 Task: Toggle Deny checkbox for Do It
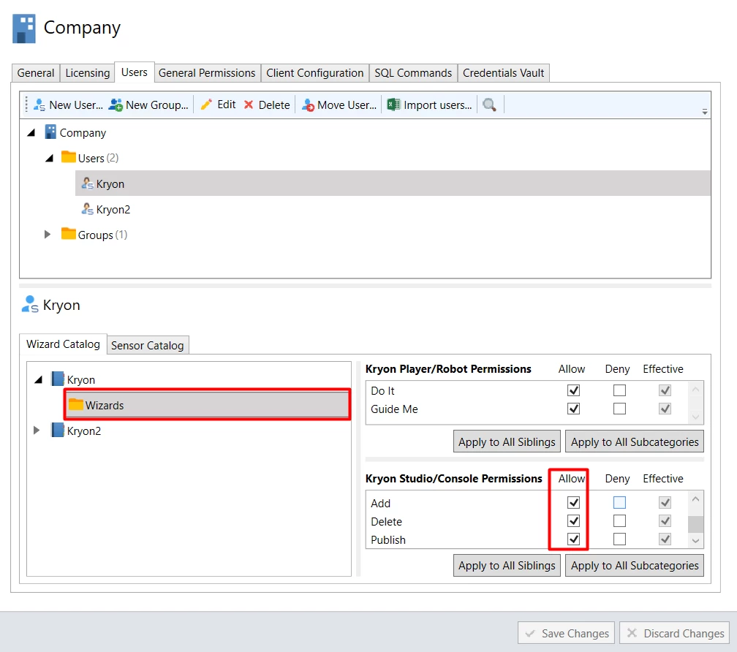click(619, 390)
